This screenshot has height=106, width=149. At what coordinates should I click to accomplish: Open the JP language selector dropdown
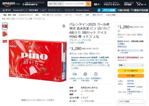tap(98, 4)
